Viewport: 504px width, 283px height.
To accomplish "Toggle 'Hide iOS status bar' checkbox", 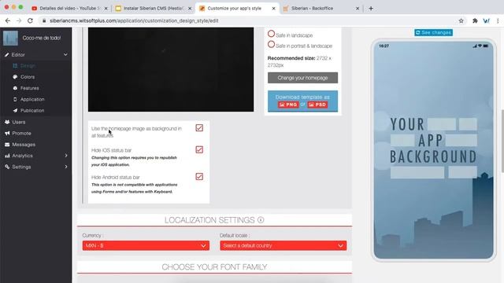I will pos(199,150).
